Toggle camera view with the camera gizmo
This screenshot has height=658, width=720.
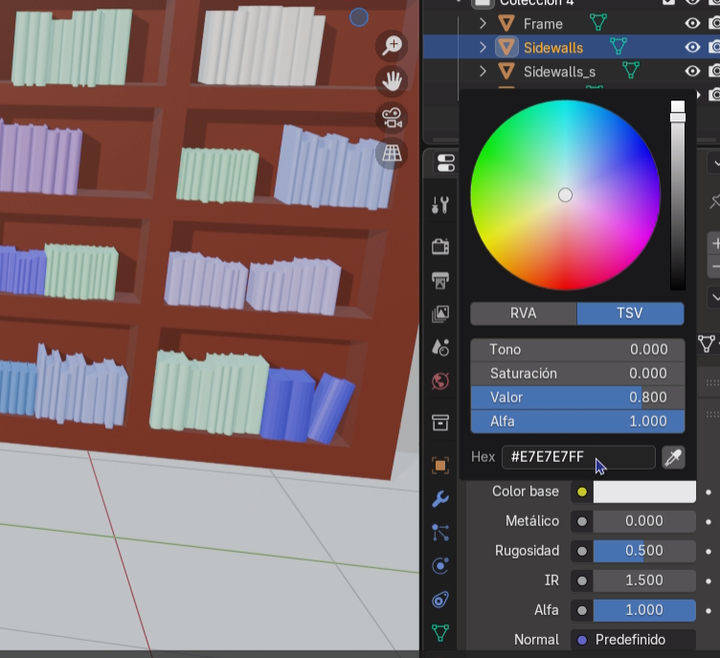pyautogui.click(x=392, y=118)
